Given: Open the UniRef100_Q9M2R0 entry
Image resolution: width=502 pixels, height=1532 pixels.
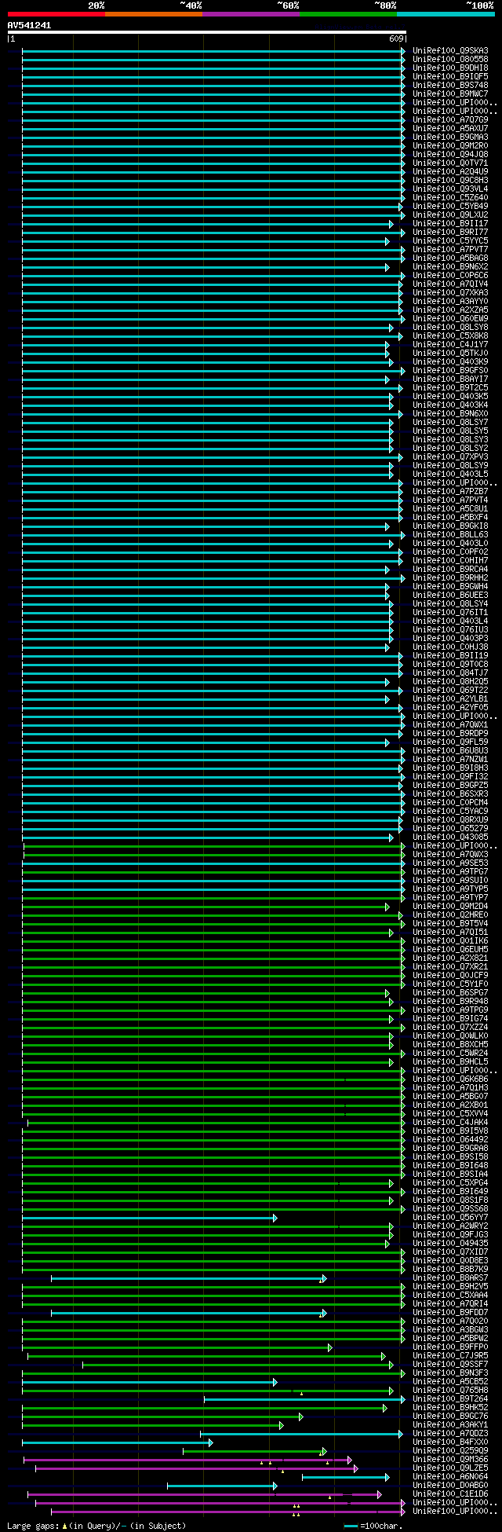Looking at the screenshot, I should [x=450, y=145].
